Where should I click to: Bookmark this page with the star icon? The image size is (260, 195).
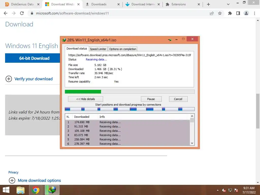coord(220,13)
